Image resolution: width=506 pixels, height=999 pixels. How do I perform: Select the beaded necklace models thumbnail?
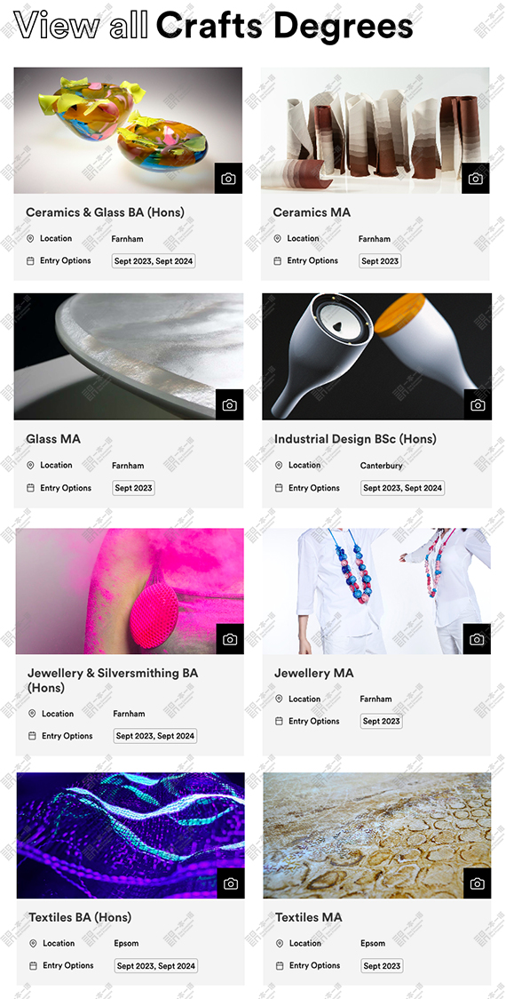point(376,591)
